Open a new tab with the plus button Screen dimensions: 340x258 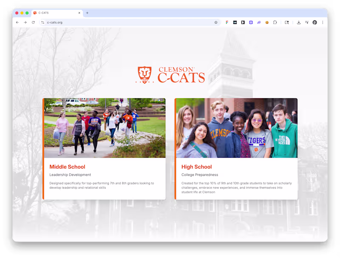tap(87, 12)
